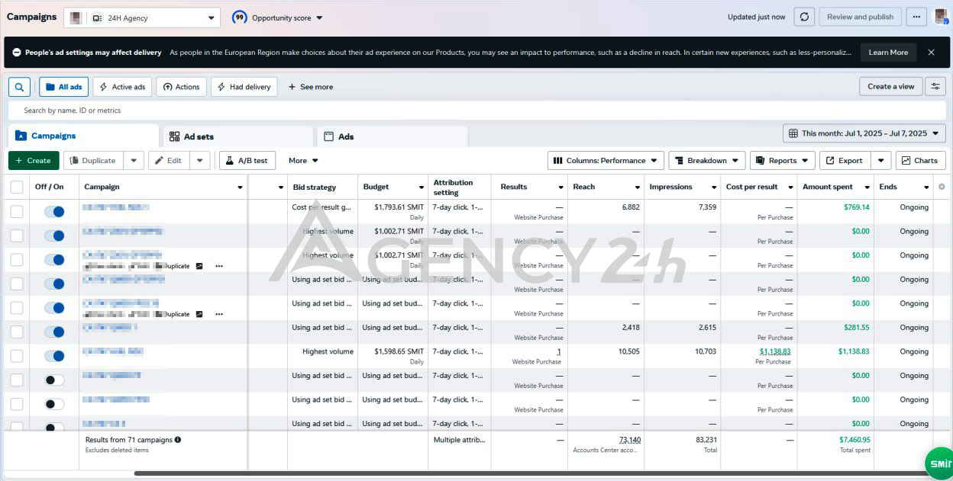
Task: Open the $1,138.83 cost per result link
Action: tap(775, 351)
